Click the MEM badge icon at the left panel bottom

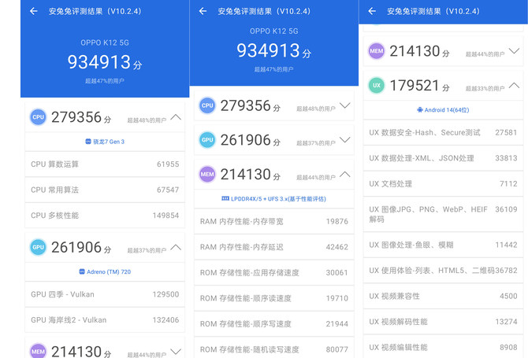pyautogui.click(x=38, y=351)
